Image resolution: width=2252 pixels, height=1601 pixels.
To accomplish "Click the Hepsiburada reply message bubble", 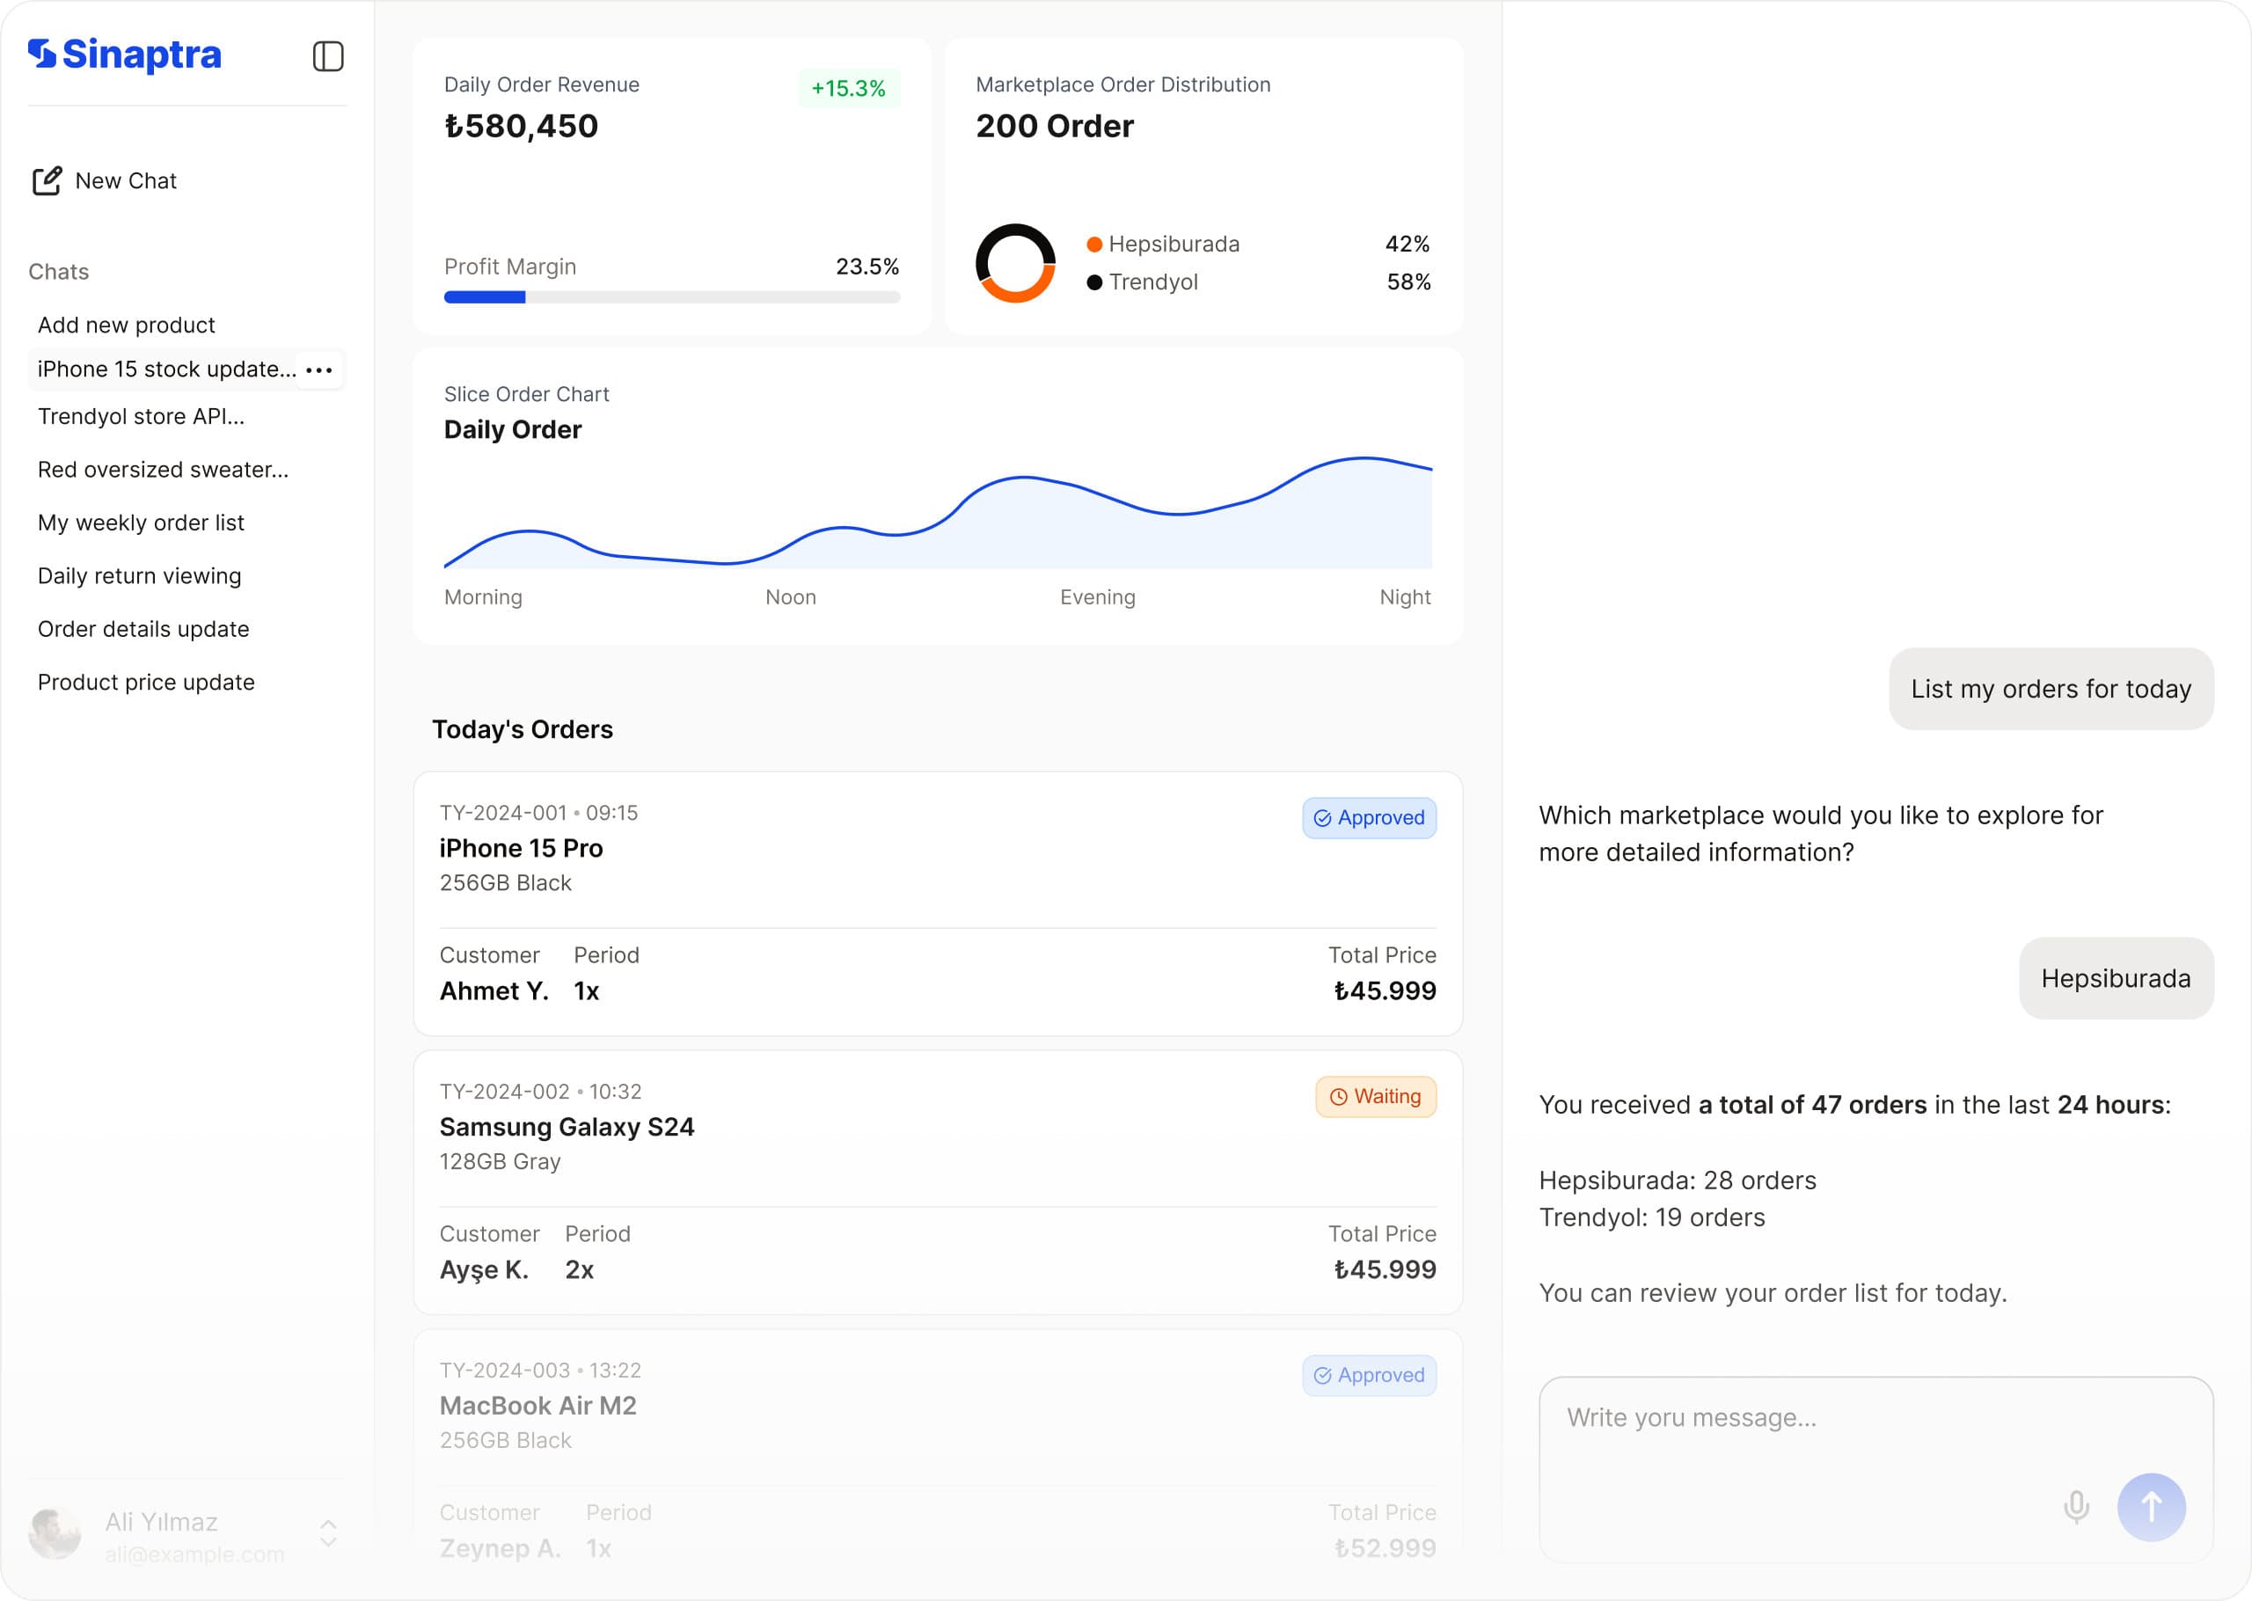I will point(2116,978).
